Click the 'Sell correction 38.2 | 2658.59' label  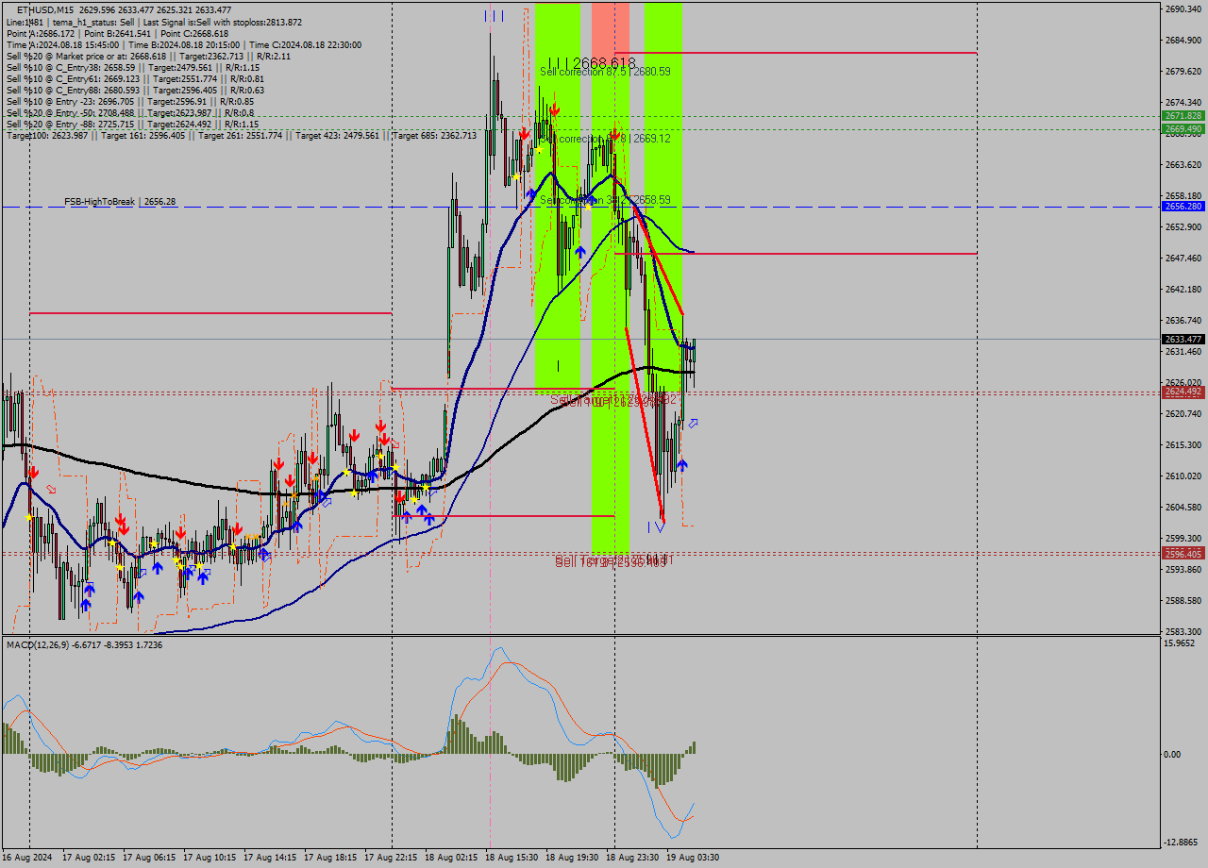605,200
